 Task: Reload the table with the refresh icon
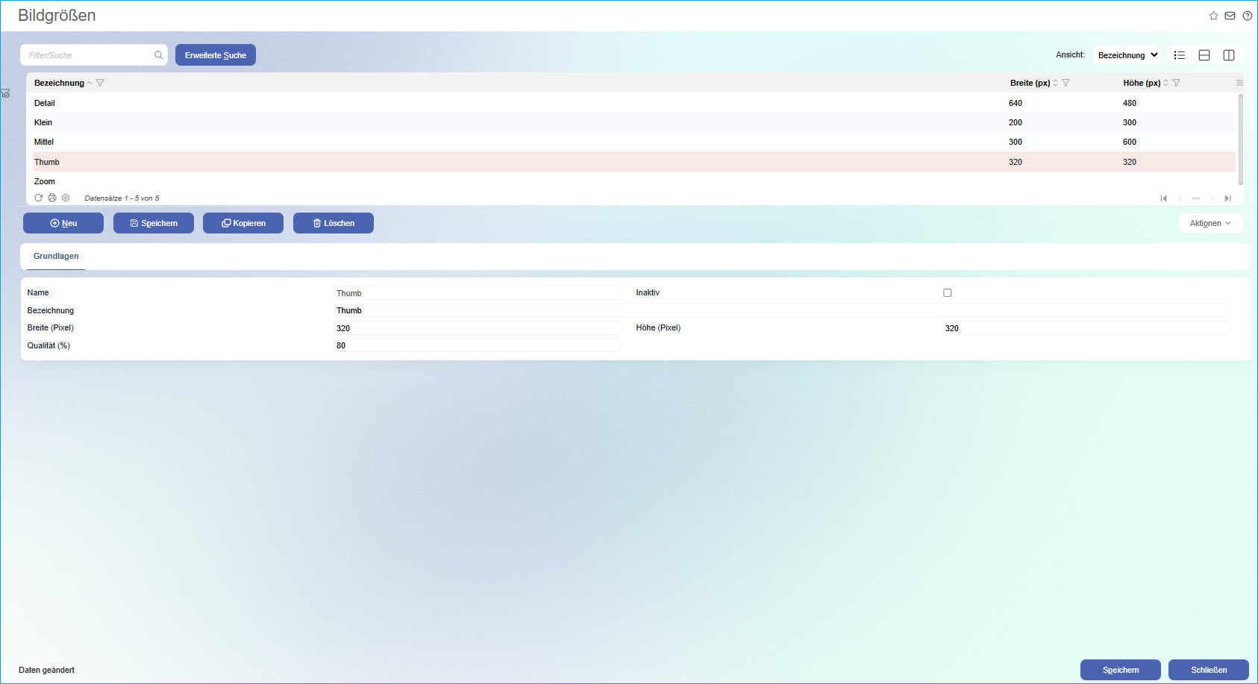click(x=39, y=198)
